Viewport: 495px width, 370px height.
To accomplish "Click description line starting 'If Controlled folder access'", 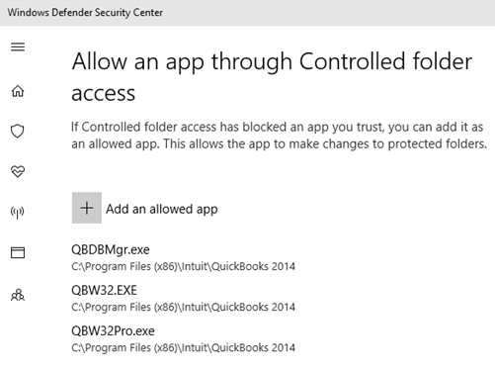I will (x=278, y=127).
